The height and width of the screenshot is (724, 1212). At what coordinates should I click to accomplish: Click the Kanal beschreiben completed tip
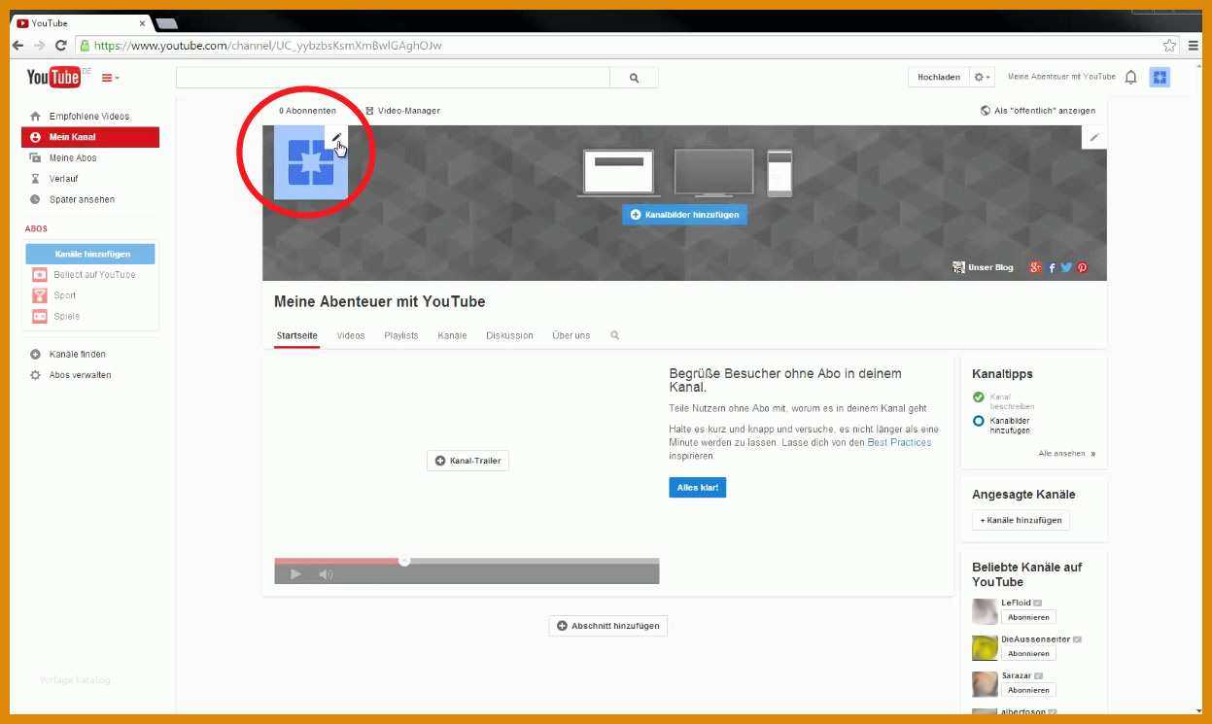[x=1006, y=401]
